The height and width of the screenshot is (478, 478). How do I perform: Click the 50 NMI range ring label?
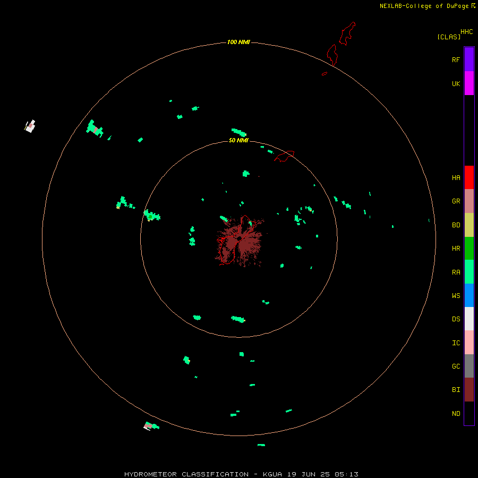point(238,140)
